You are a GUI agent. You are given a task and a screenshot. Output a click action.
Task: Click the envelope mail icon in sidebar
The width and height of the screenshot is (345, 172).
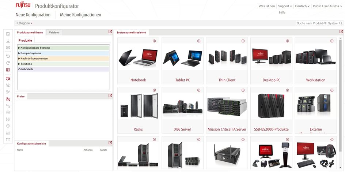(x=8, y=48)
